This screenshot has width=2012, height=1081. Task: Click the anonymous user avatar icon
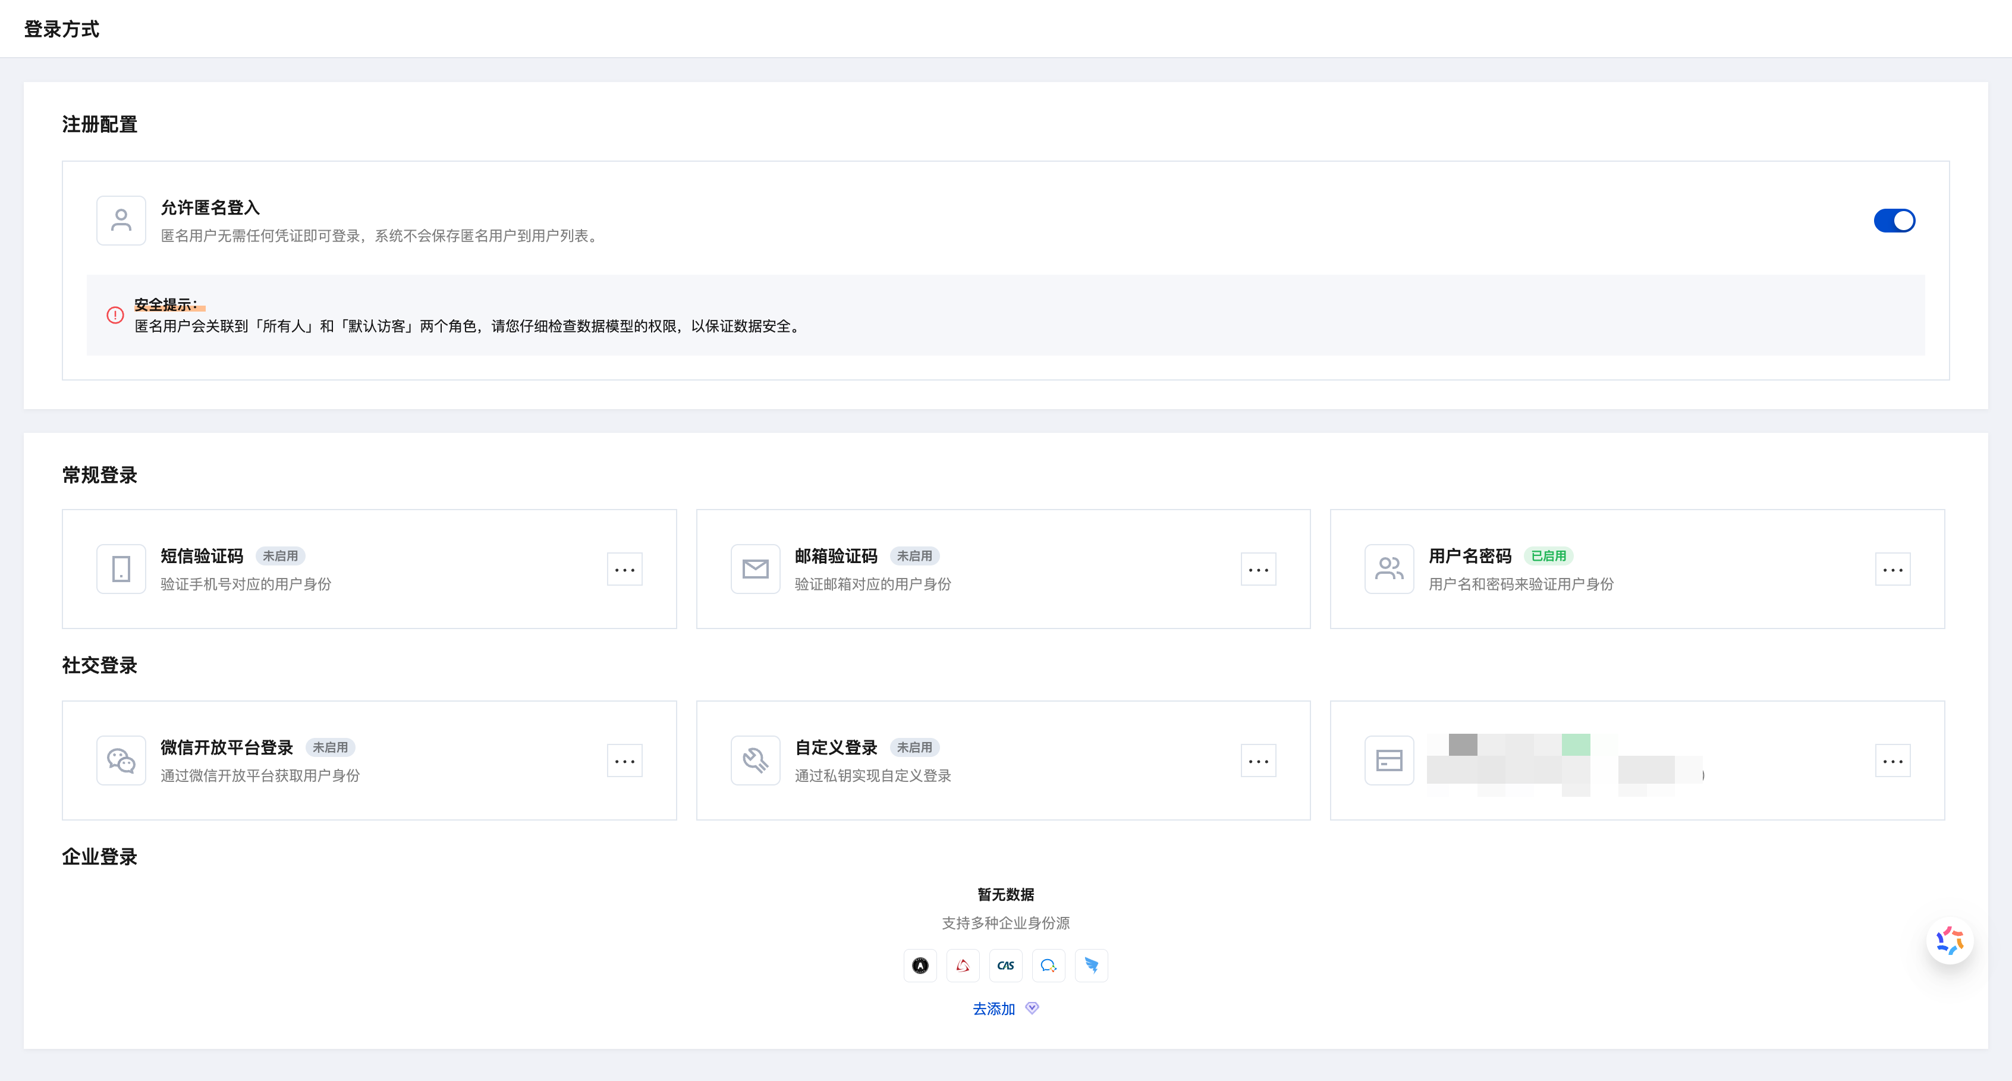(x=121, y=221)
